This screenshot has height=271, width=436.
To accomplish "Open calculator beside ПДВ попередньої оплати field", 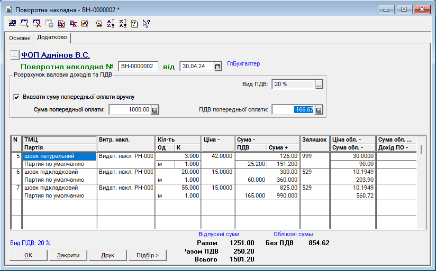I will 319,110.
